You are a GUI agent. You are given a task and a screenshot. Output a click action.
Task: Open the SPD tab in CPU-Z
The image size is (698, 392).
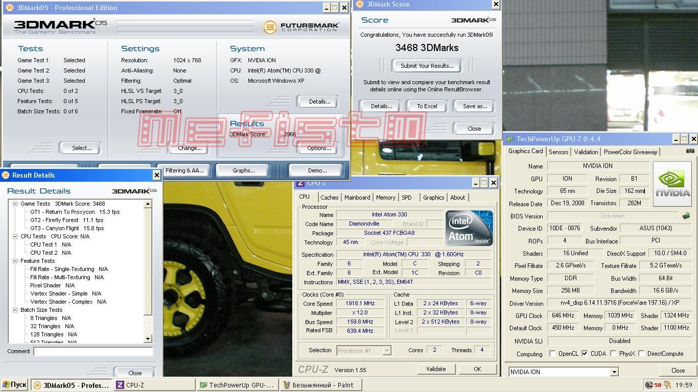pos(407,198)
